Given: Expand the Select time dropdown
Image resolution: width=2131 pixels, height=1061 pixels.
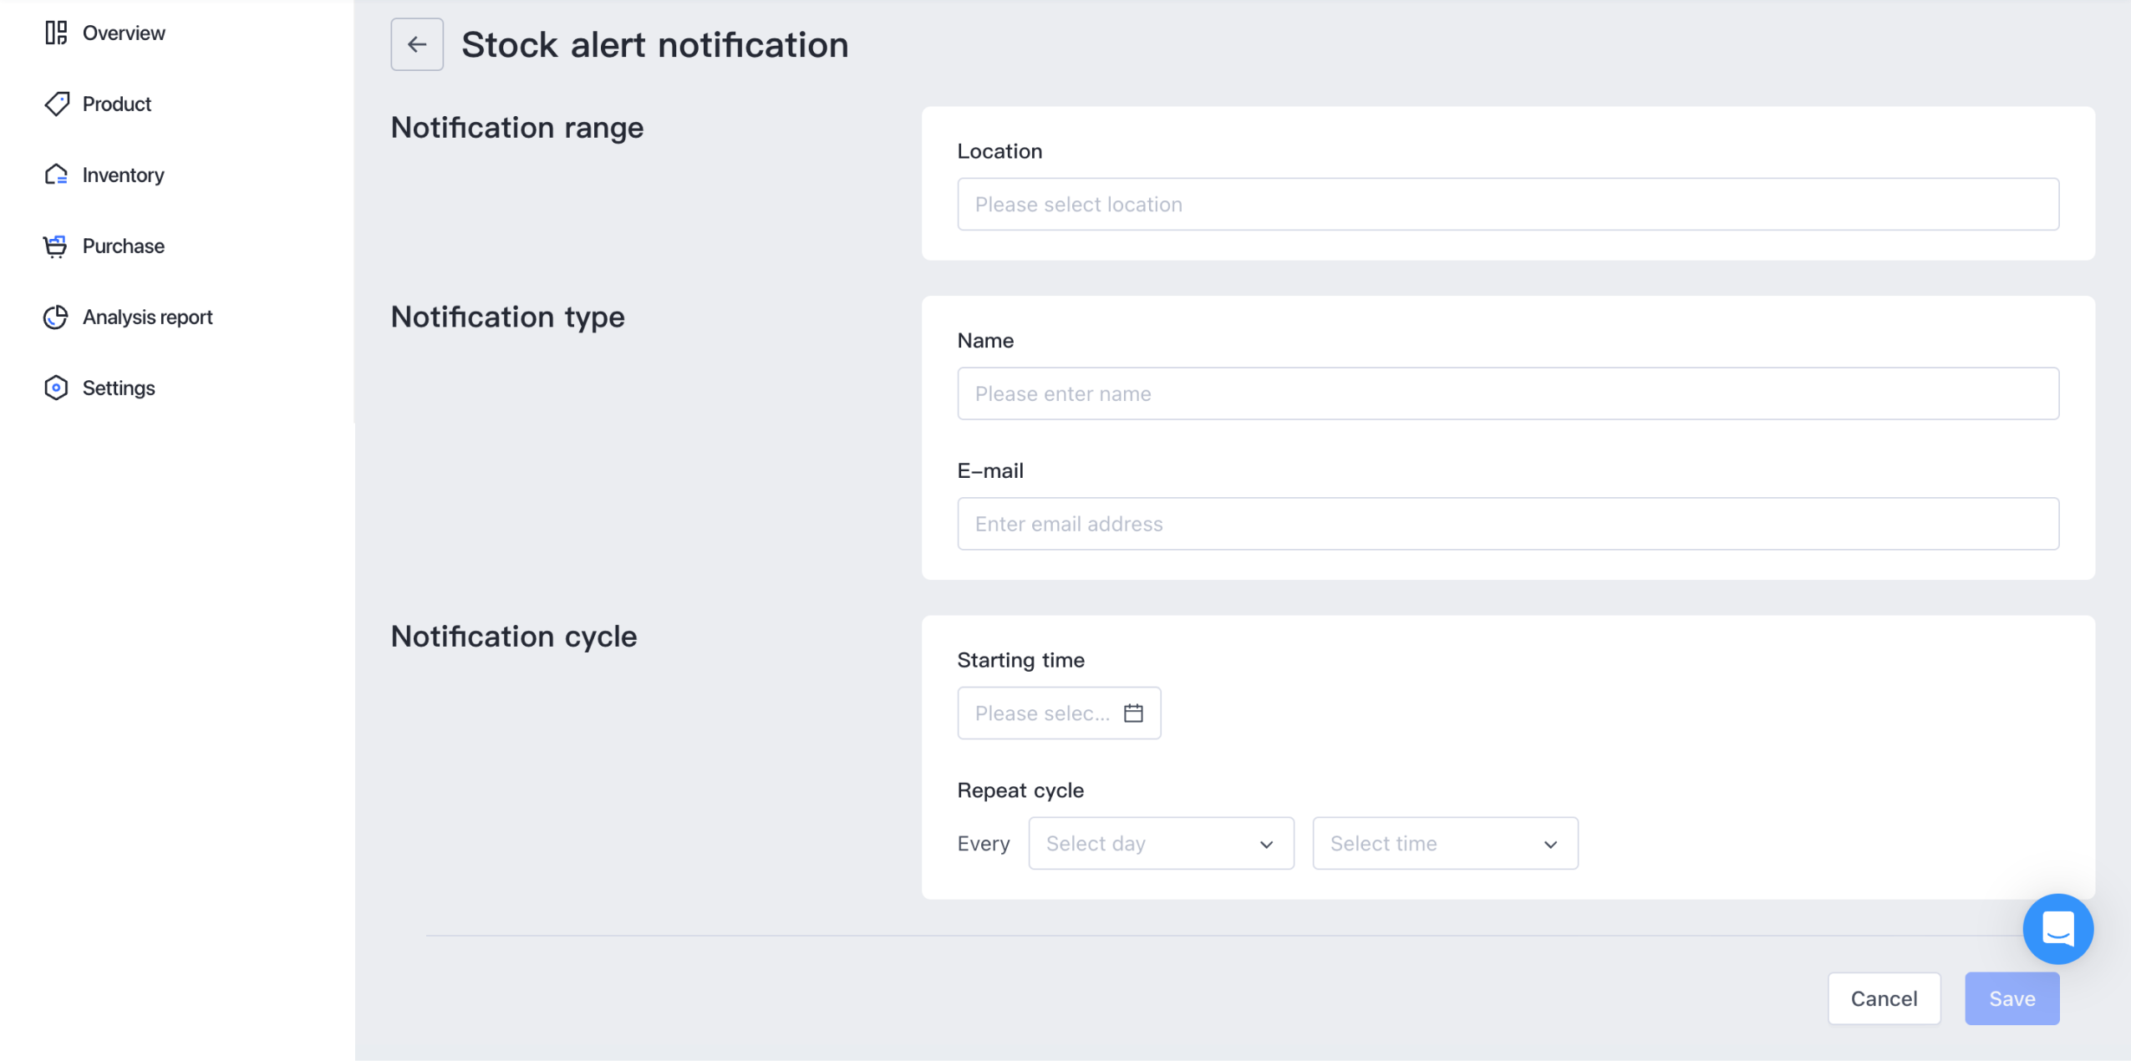Looking at the screenshot, I should coord(1445,843).
